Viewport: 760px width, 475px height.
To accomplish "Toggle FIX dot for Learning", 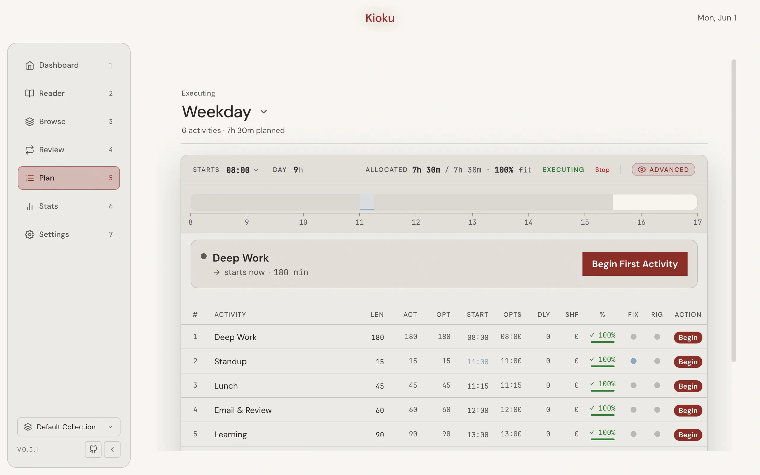I will coord(634,434).
